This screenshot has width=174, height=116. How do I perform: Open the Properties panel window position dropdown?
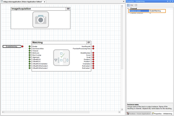(x=168, y=1)
